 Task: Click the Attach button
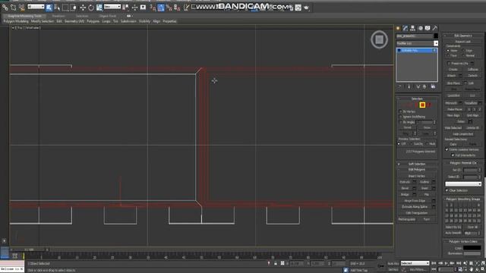tap(451, 76)
